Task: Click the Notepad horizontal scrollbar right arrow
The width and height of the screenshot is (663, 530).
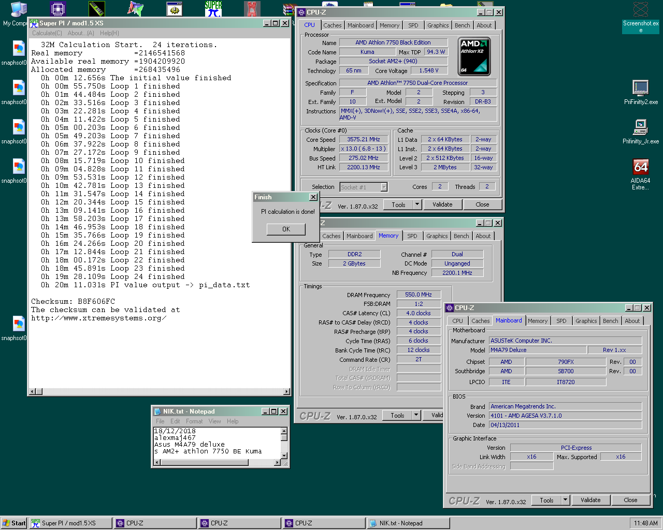Action: point(277,462)
